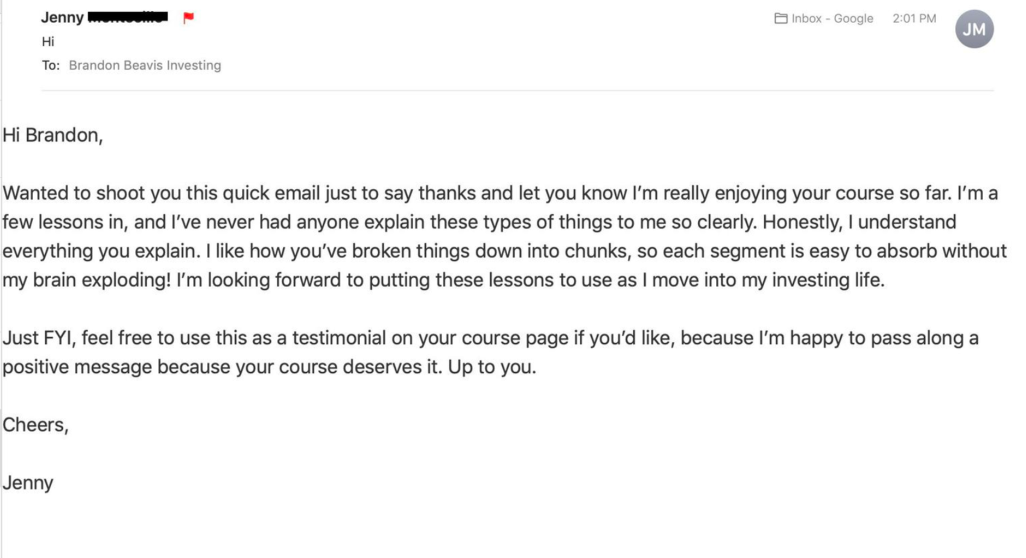Image resolution: width=1026 pixels, height=558 pixels.
Task: Click the "Inbox - Google" mailbox label
Action: click(x=832, y=19)
